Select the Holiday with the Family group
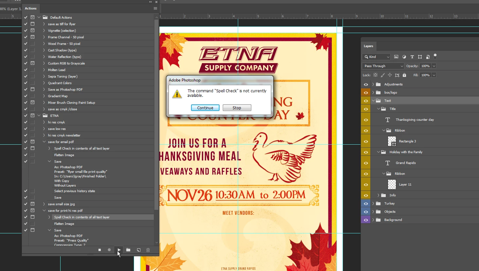The height and width of the screenshot is (271, 479). [406, 152]
